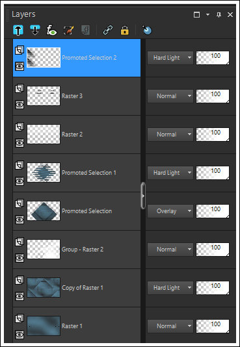Click the Move Layer Up icon
The image size is (240, 347).
(x=18, y=30)
